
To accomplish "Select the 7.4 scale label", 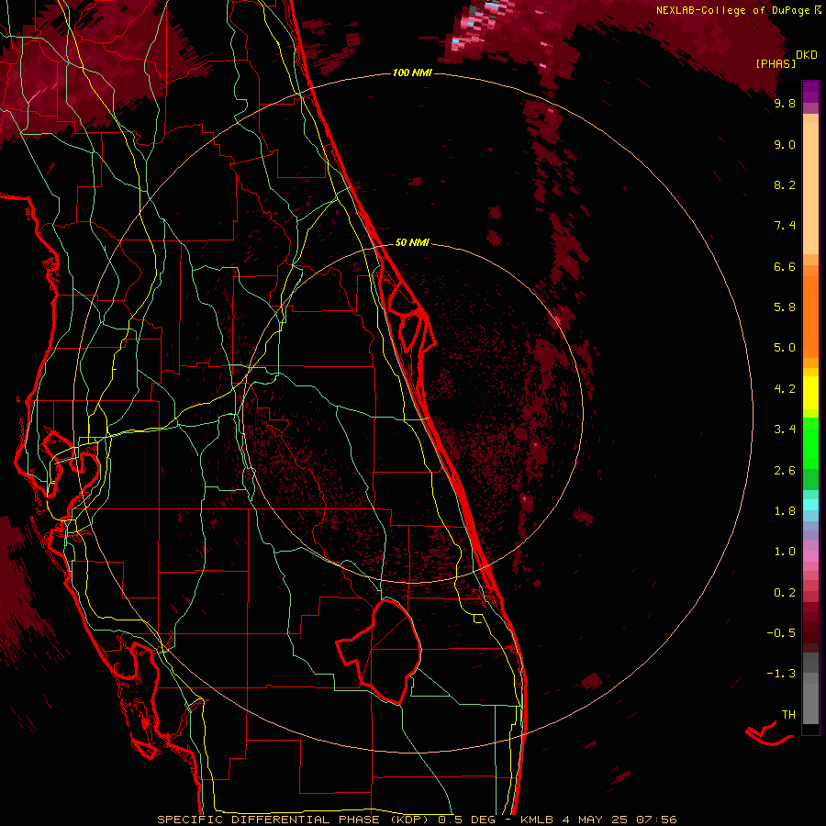I will [x=785, y=226].
